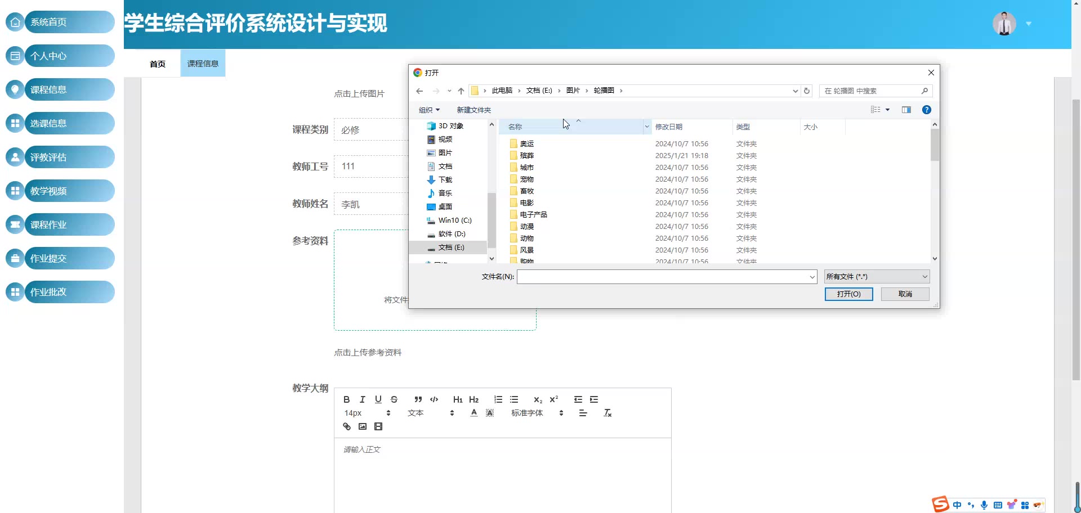Open Sogou toolbox grid icon

[1025, 505]
